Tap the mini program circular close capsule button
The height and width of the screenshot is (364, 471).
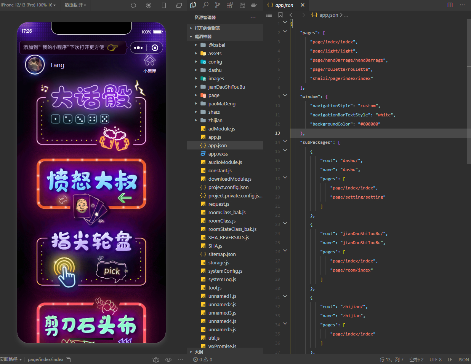coord(155,48)
